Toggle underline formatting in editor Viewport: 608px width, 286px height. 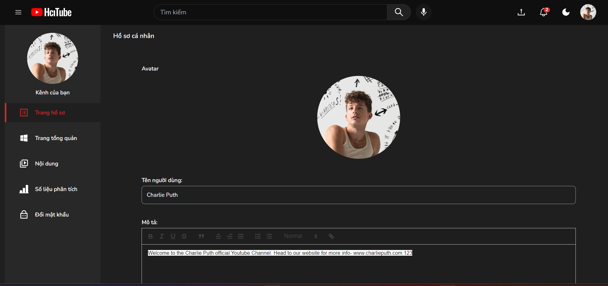coord(173,236)
